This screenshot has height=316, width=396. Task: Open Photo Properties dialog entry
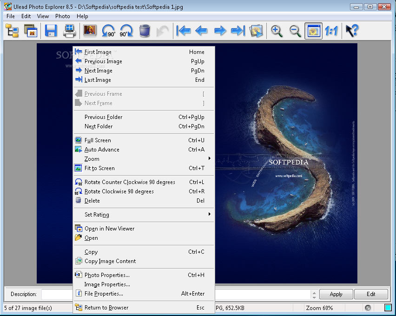(x=144, y=275)
